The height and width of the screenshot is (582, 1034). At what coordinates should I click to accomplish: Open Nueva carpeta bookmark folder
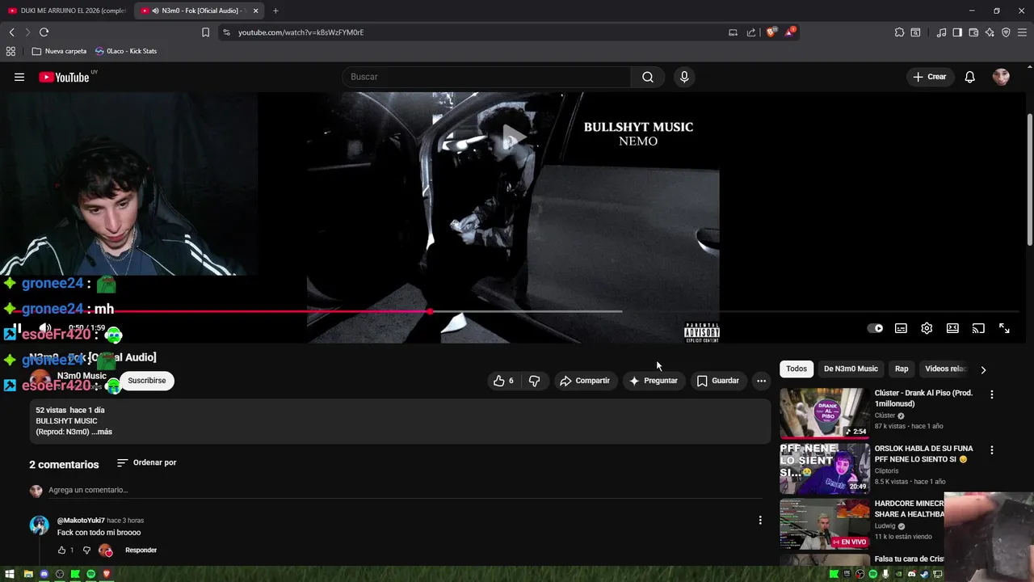[59, 51]
